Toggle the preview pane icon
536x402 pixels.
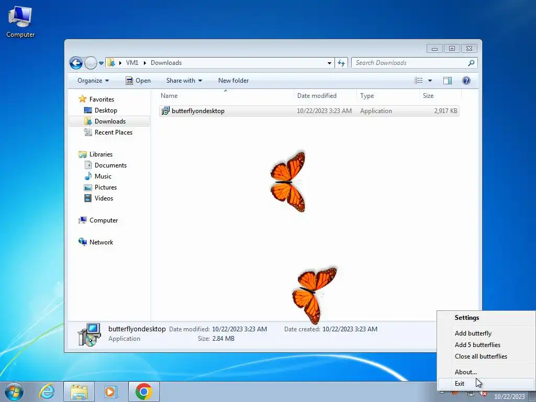(x=448, y=81)
